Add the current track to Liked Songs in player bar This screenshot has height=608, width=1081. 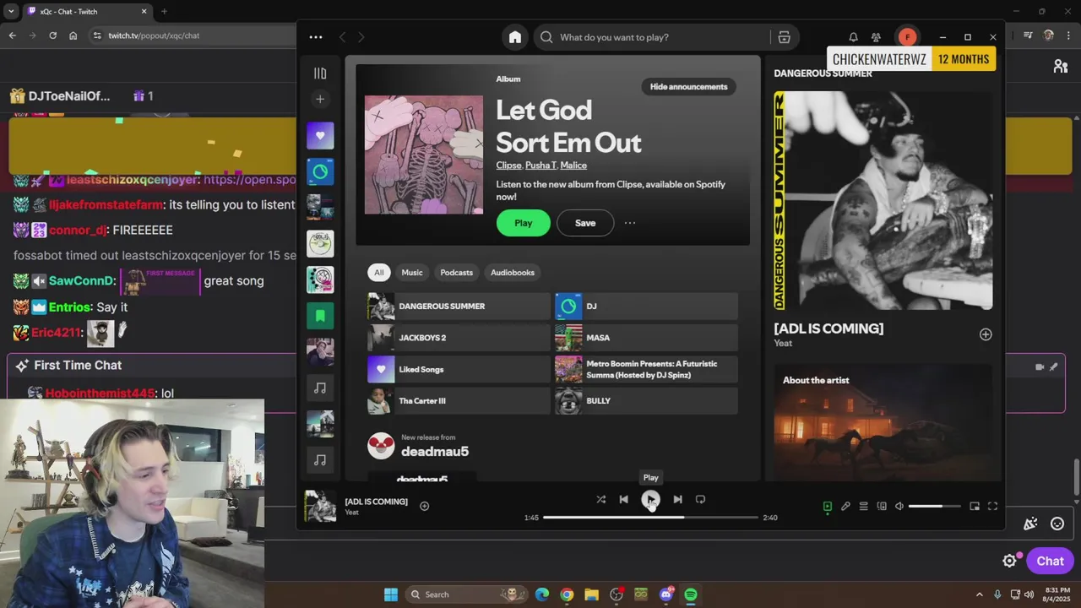[425, 507]
